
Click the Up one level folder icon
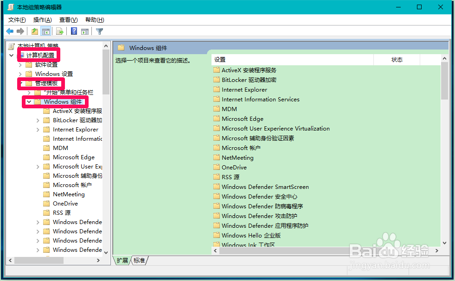click(x=35, y=31)
